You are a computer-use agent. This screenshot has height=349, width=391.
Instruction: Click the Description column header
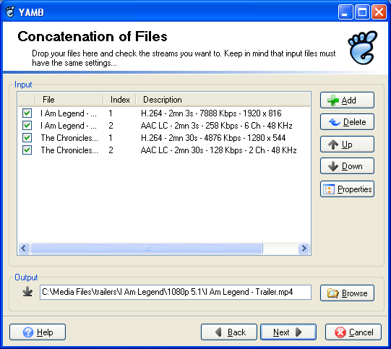pyautogui.click(x=223, y=100)
